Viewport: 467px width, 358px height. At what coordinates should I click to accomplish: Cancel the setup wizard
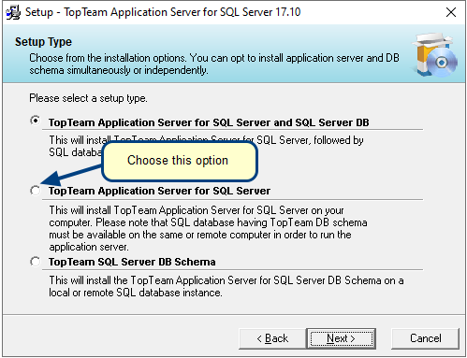[x=425, y=338]
